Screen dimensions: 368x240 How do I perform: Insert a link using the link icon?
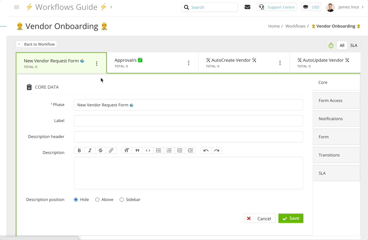pos(111,151)
